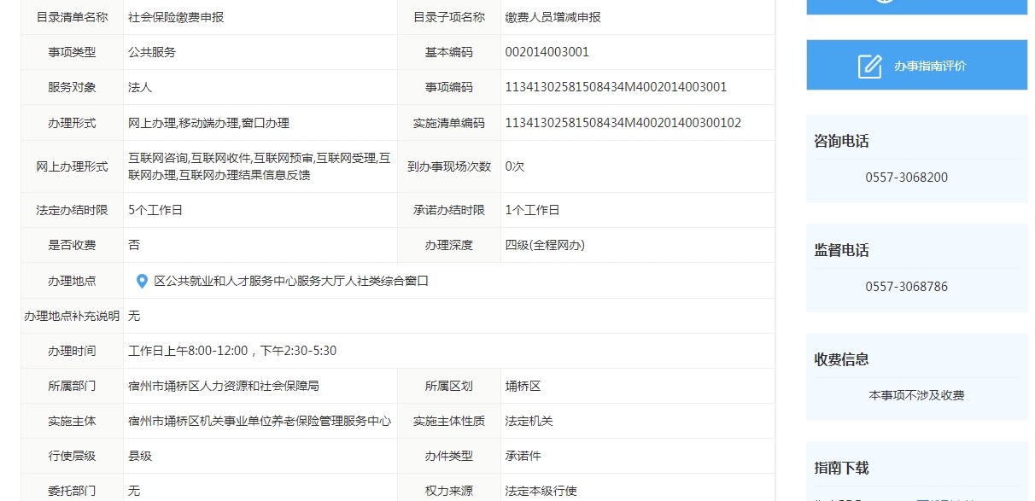Select the 指南下载 panel heading
This screenshot has width=1035, height=501.
click(841, 469)
